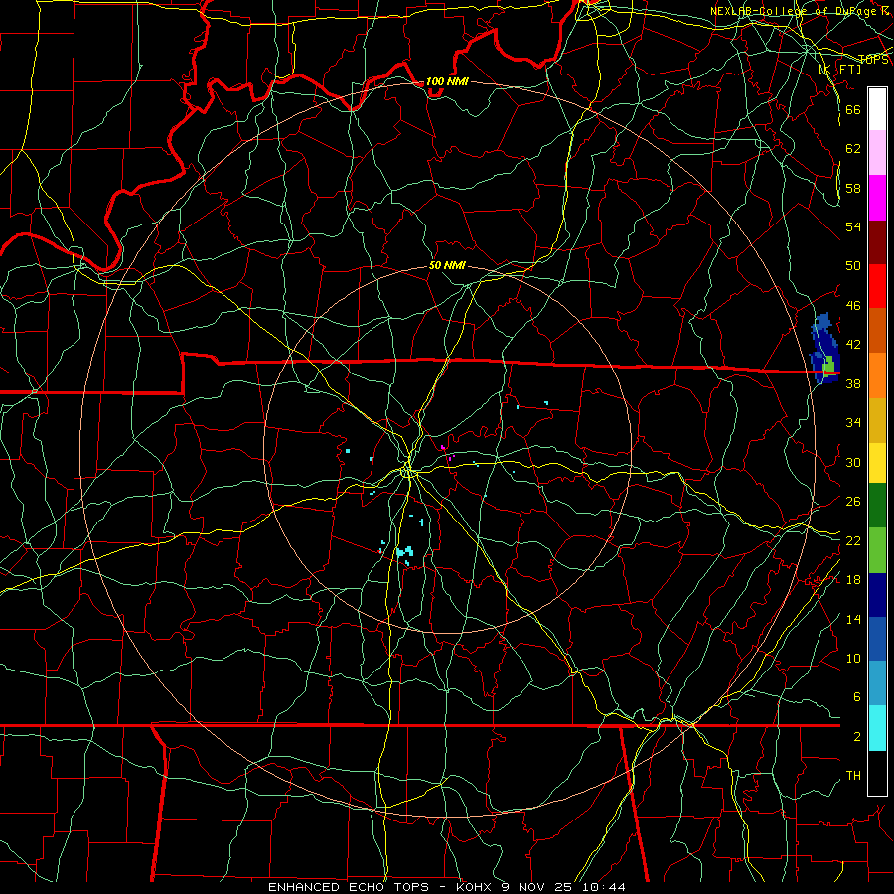Screen dimensions: 894x894
Task: Click the 42 legend value
Action: click(x=853, y=345)
